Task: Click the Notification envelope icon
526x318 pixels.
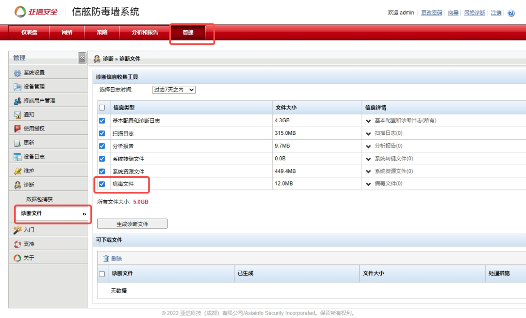Action: coord(18,115)
